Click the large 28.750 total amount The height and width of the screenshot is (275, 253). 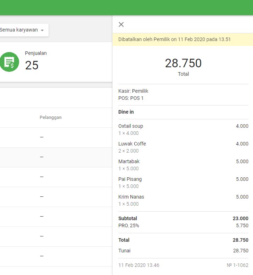pyautogui.click(x=183, y=63)
